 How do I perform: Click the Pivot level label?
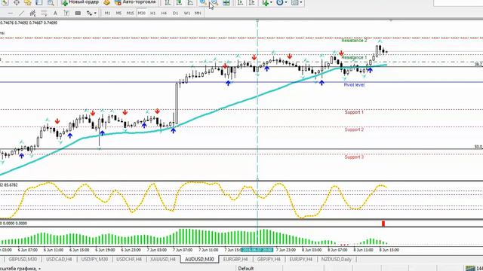(x=354, y=85)
